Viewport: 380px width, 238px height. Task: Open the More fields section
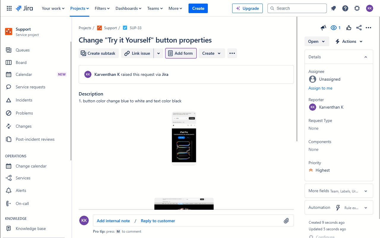pos(338,191)
